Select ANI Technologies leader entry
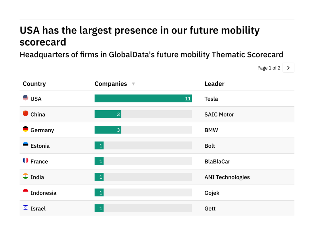The width and height of the screenshot is (314, 235). pyautogui.click(x=227, y=177)
